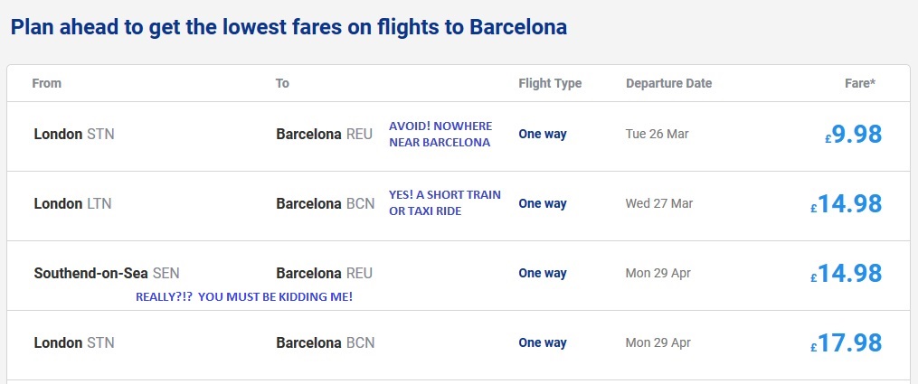Click the £14.98 fare from Southend-on-Sea
The height and width of the screenshot is (384, 918).
point(846,273)
